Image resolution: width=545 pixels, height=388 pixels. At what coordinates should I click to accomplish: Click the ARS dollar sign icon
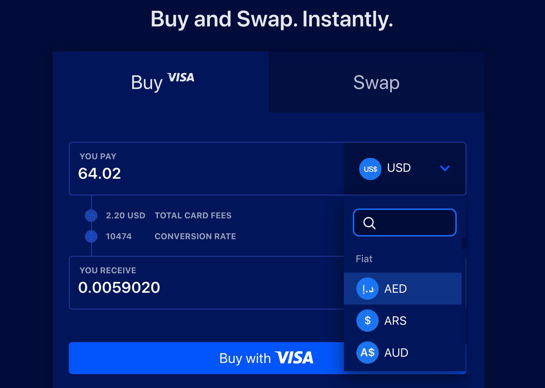click(x=367, y=321)
